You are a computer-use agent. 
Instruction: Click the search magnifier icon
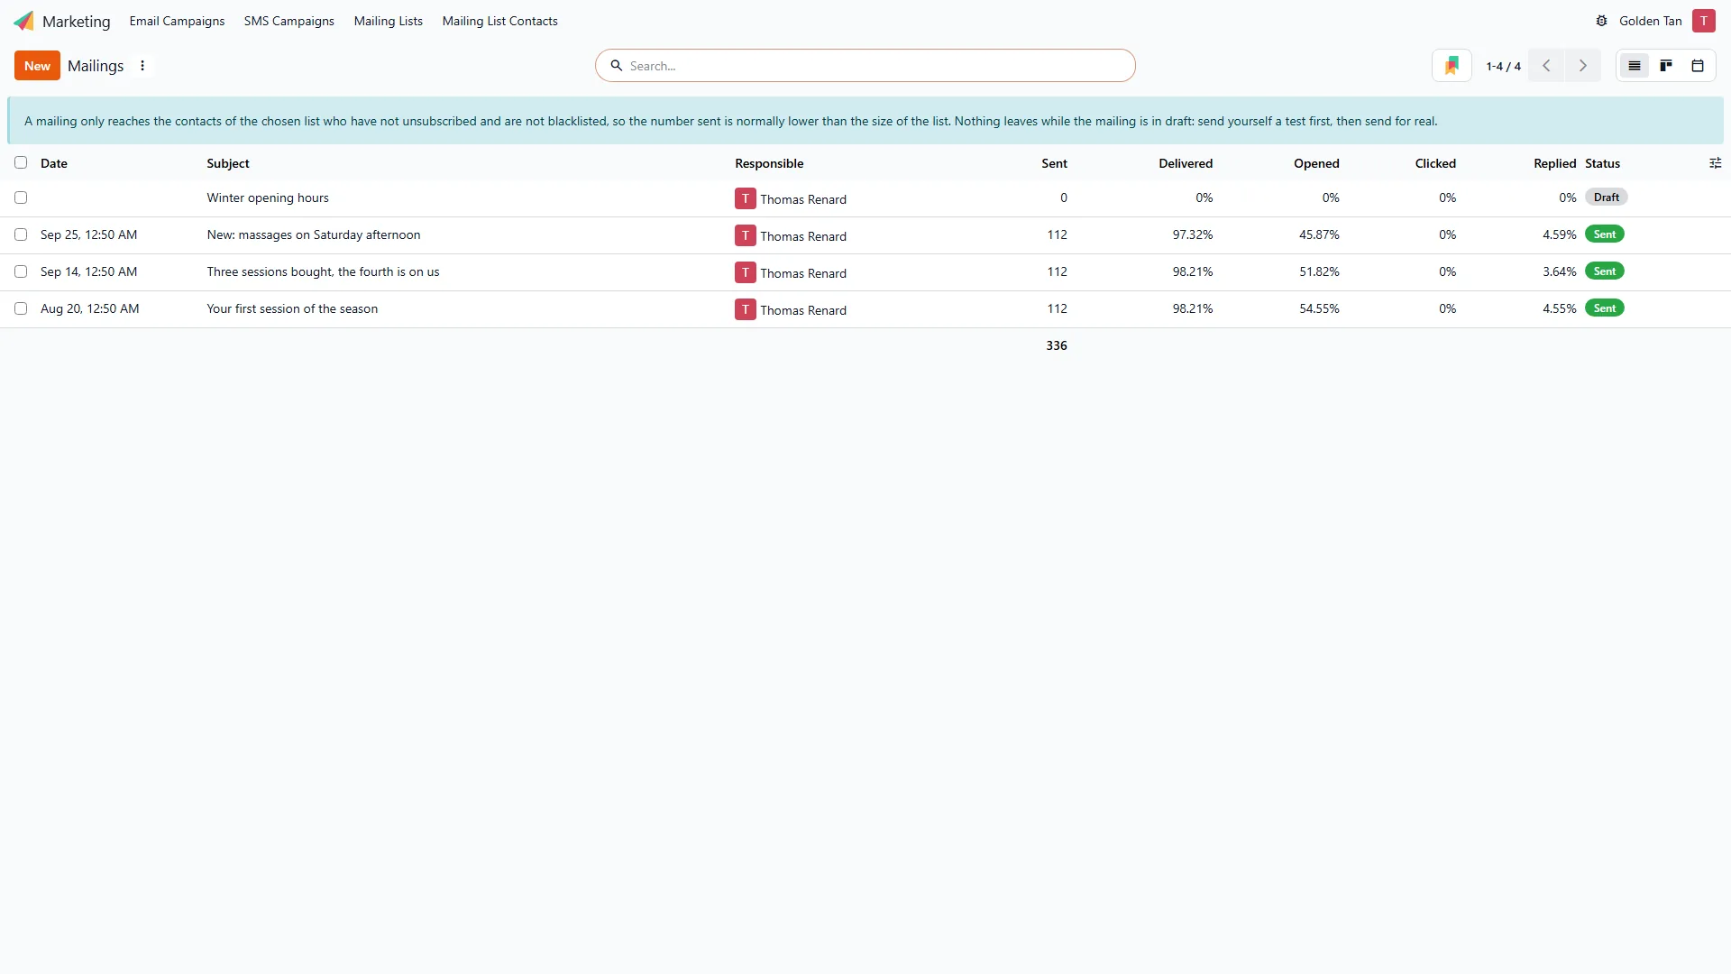pos(617,66)
